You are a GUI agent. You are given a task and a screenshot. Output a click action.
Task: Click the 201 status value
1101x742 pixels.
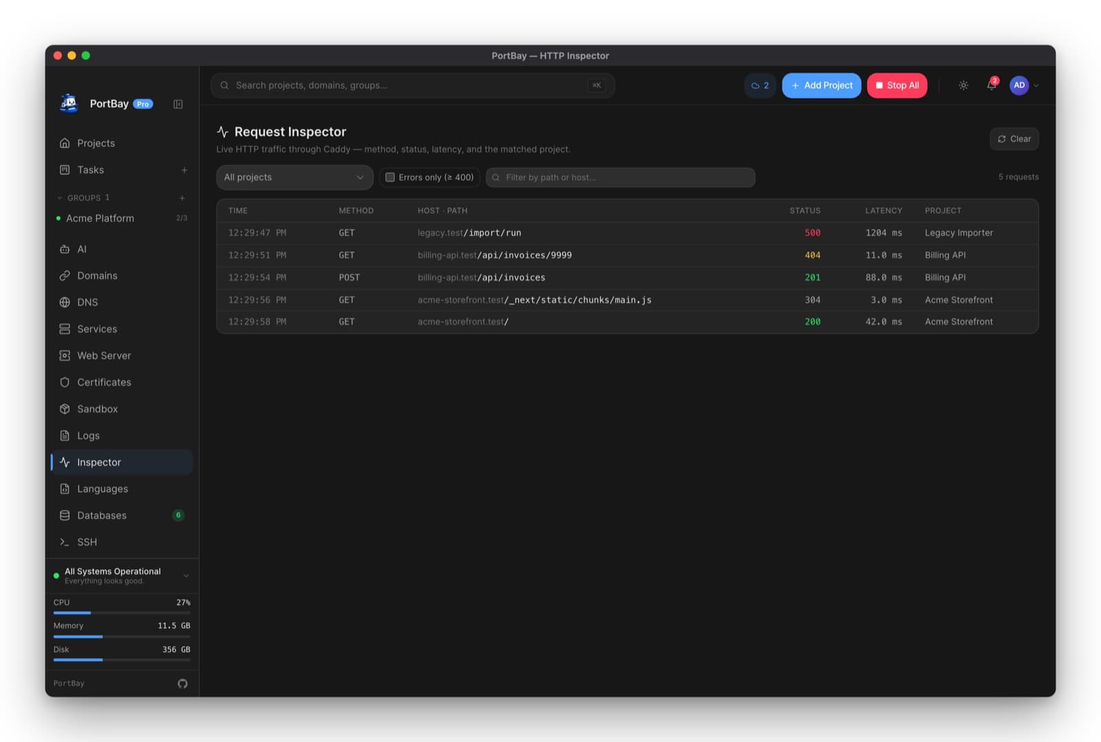pos(813,278)
